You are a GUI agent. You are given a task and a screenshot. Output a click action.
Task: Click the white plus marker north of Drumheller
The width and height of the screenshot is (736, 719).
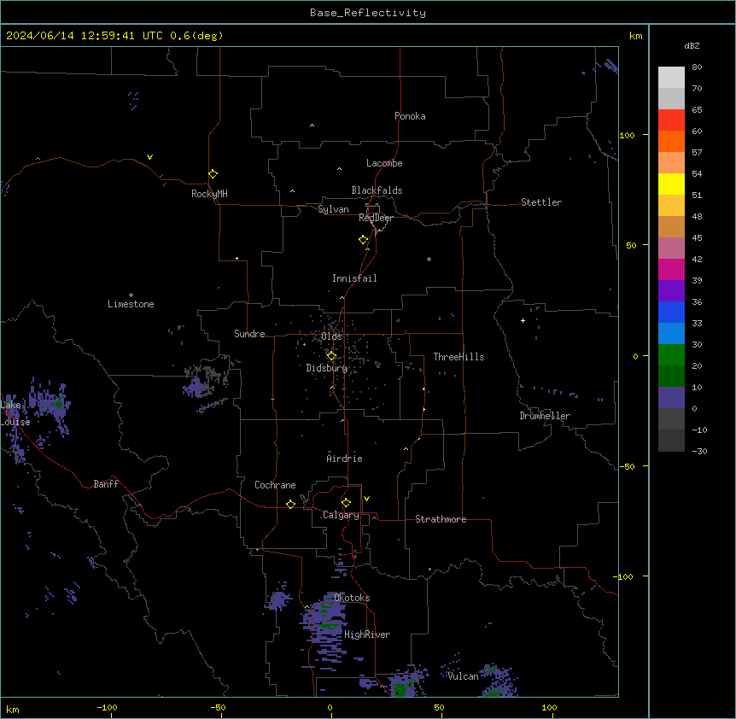click(523, 320)
